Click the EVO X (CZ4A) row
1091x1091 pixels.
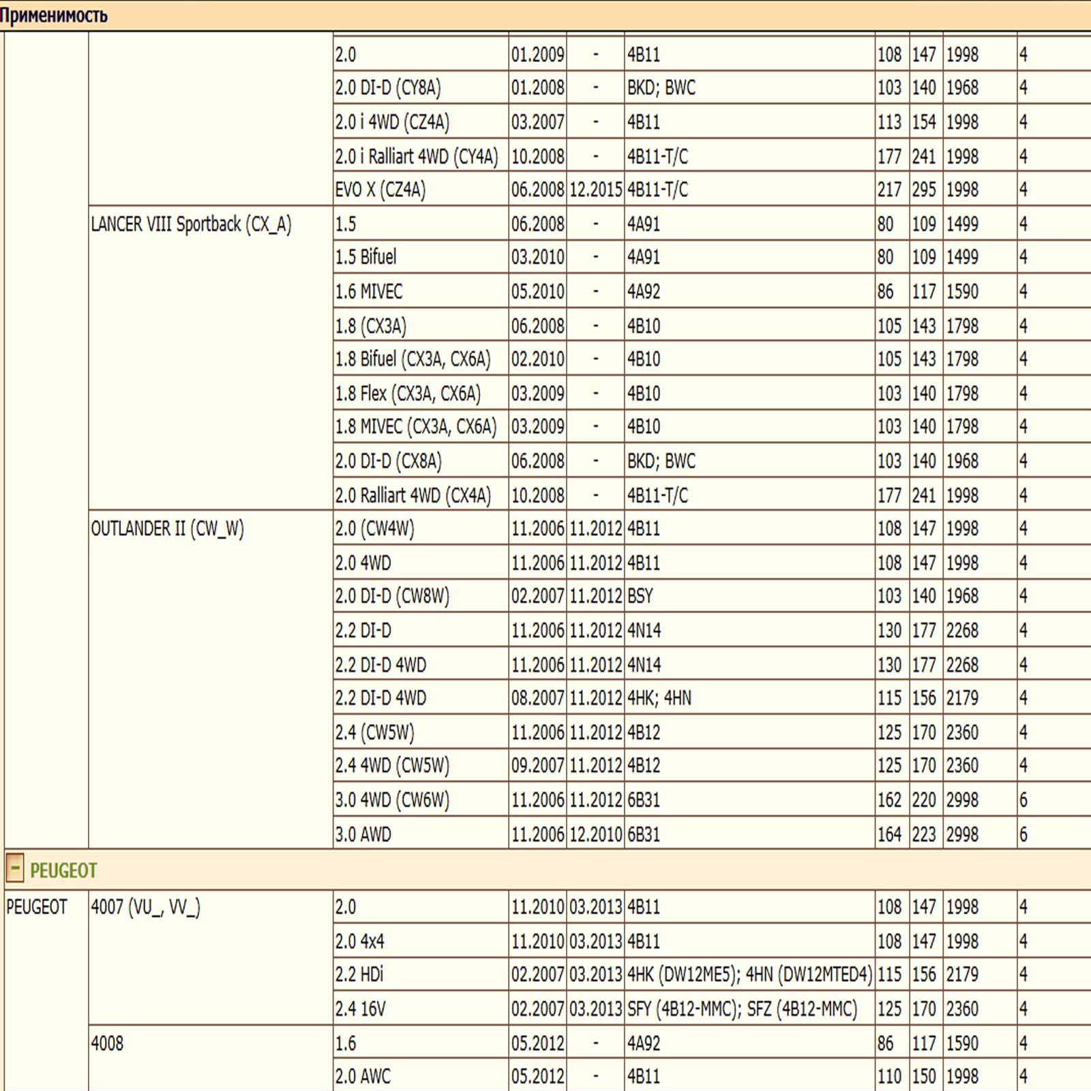pos(380,190)
